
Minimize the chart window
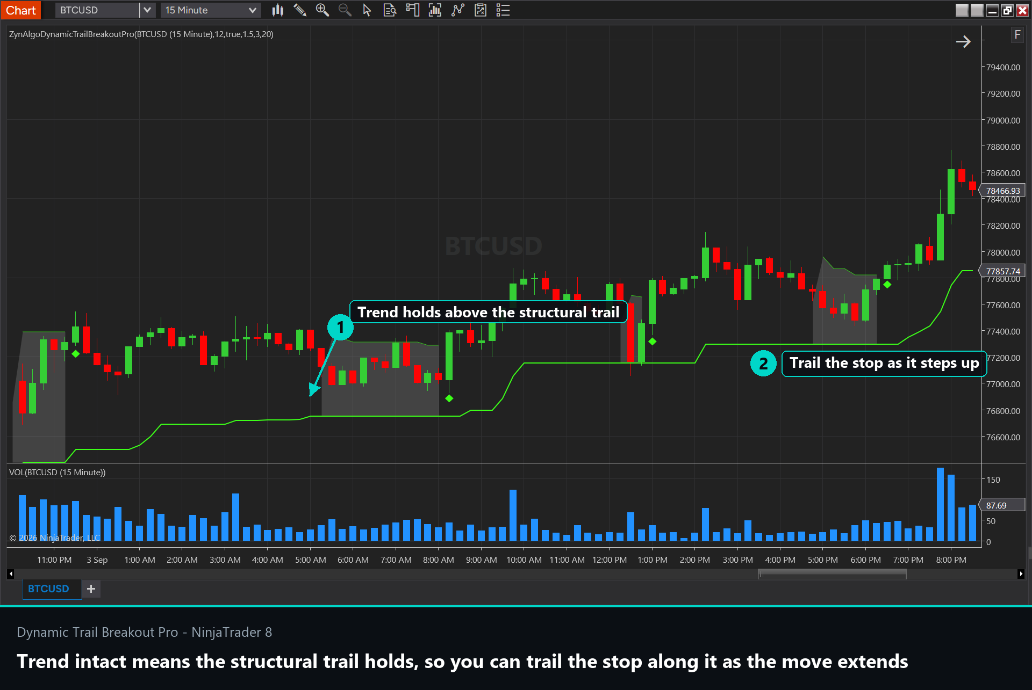(x=992, y=10)
